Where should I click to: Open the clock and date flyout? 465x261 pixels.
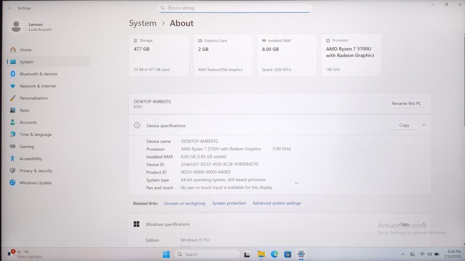[452, 254]
